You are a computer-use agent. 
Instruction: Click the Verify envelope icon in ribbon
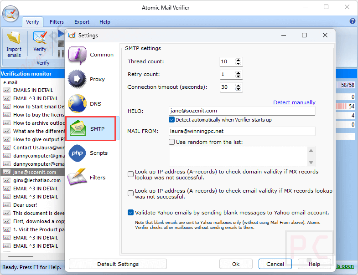tap(40, 38)
